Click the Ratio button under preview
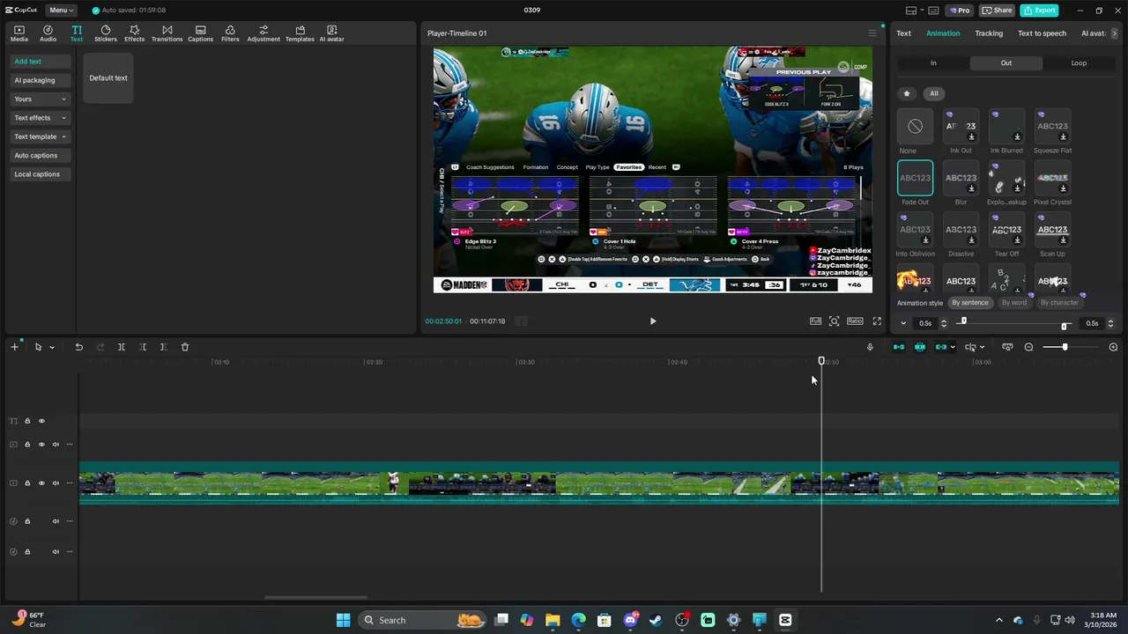The height and width of the screenshot is (634, 1128). [x=855, y=321]
